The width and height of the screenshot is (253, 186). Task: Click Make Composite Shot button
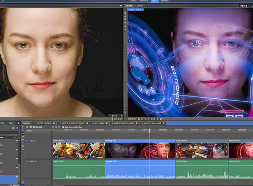[72, 127]
